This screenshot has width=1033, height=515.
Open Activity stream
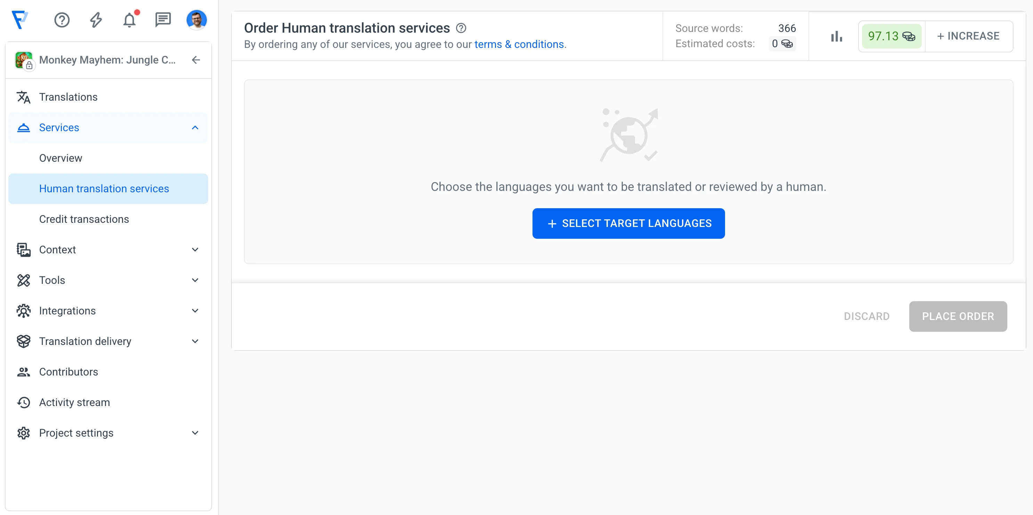coord(108,403)
